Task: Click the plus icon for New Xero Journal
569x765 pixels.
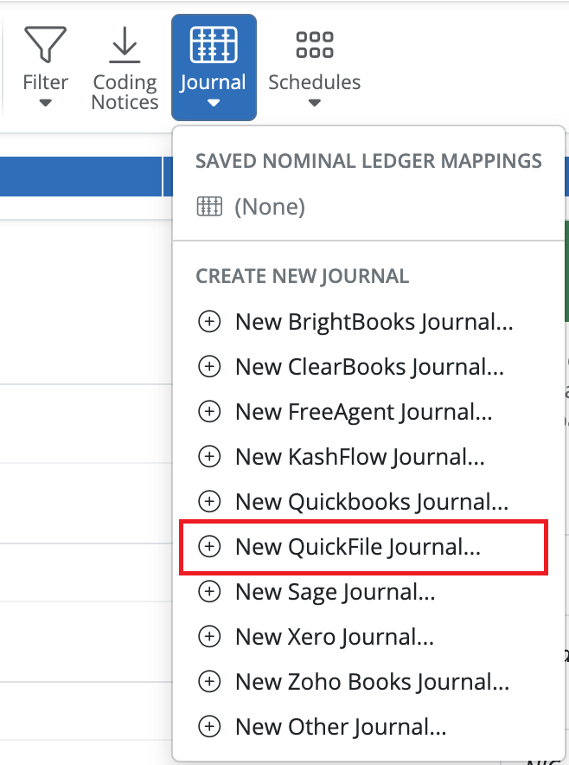Action: [209, 636]
